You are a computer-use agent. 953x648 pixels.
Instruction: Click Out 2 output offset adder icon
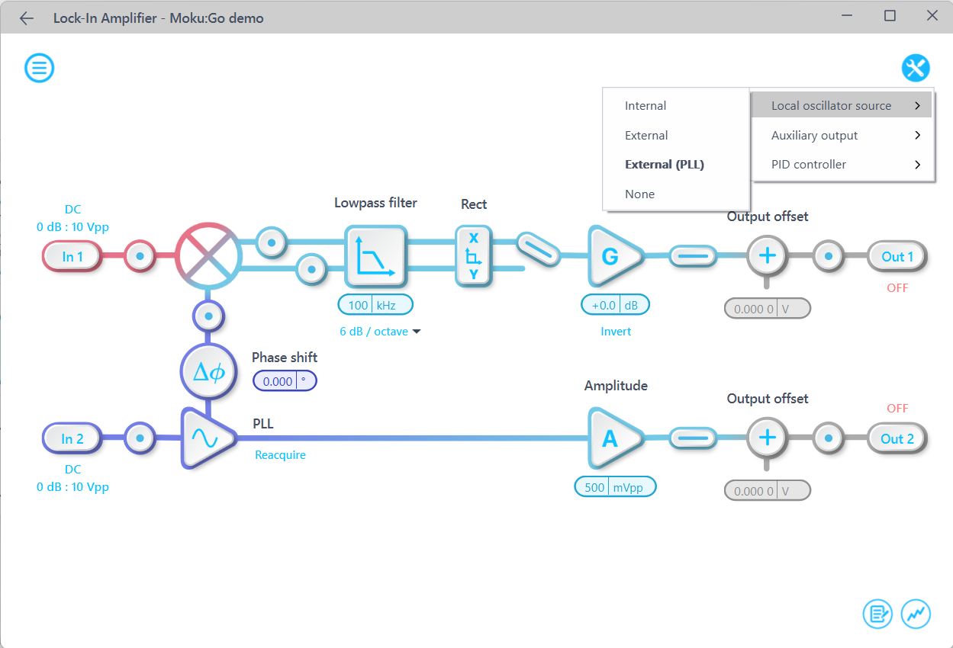click(767, 438)
